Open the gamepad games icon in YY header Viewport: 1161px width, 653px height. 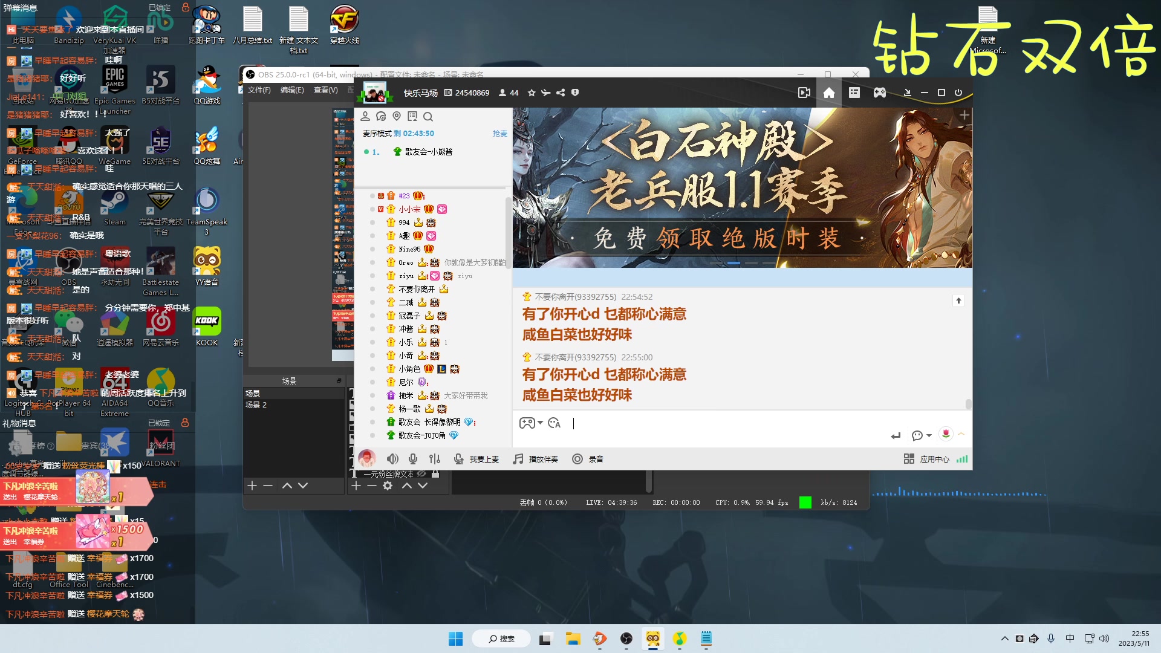coord(879,93)
